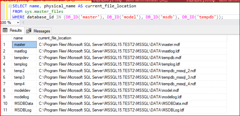Click the Messages tab icon

coord(29,31)
